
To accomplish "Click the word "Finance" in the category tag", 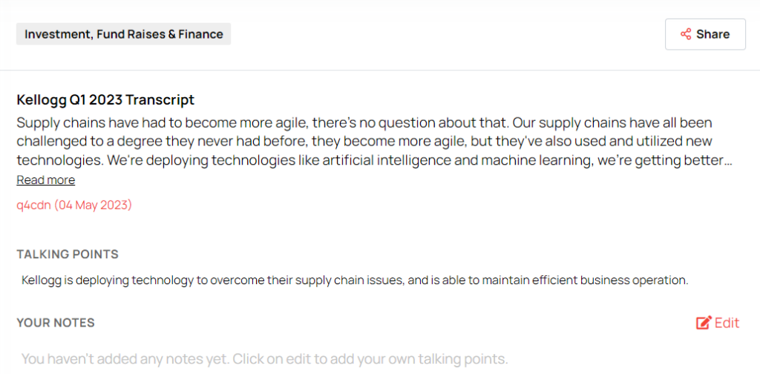I will pos(200,34).
